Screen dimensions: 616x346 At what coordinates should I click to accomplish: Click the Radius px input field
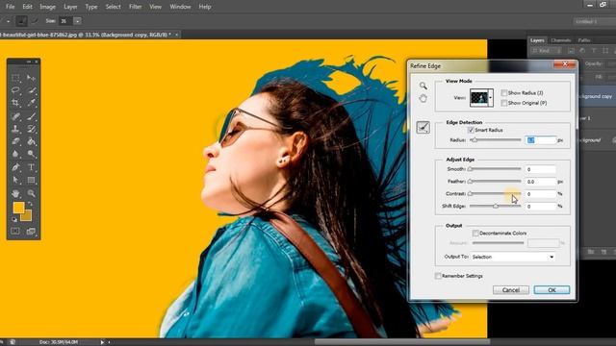pos(541,140)
